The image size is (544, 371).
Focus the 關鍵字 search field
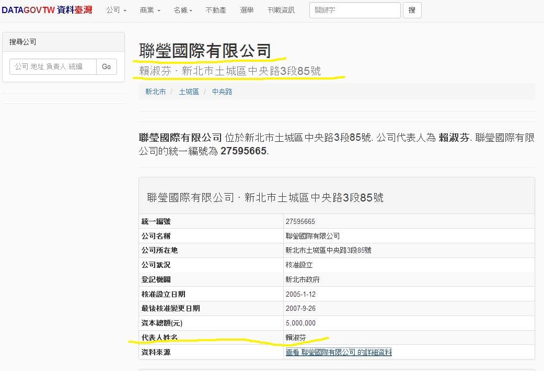(x=355, y=10)
